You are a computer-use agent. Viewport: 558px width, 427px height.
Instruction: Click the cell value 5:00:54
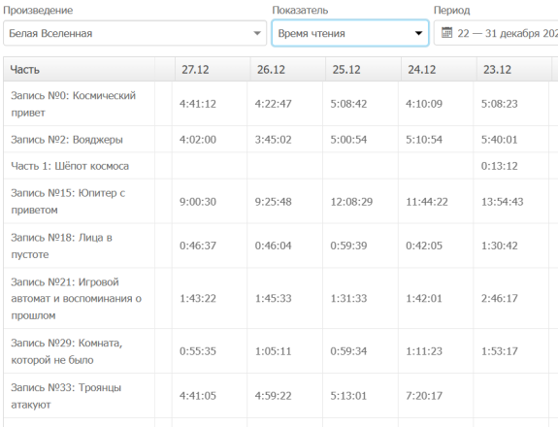click(x=348, y=140)
